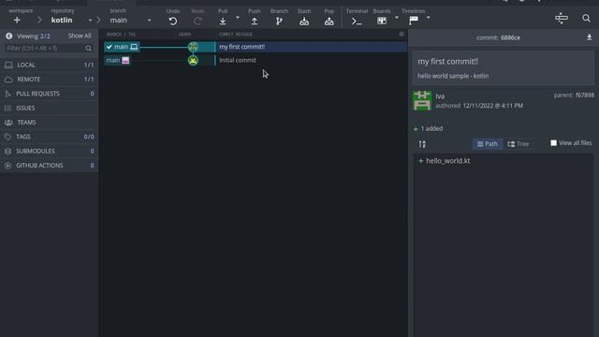Switch to Tree view
599x337 pixels.
click(518, 144)
